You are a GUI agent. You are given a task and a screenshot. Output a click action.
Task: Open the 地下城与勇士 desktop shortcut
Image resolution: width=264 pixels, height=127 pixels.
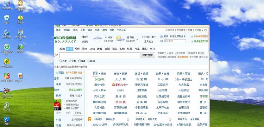point(20,35)
